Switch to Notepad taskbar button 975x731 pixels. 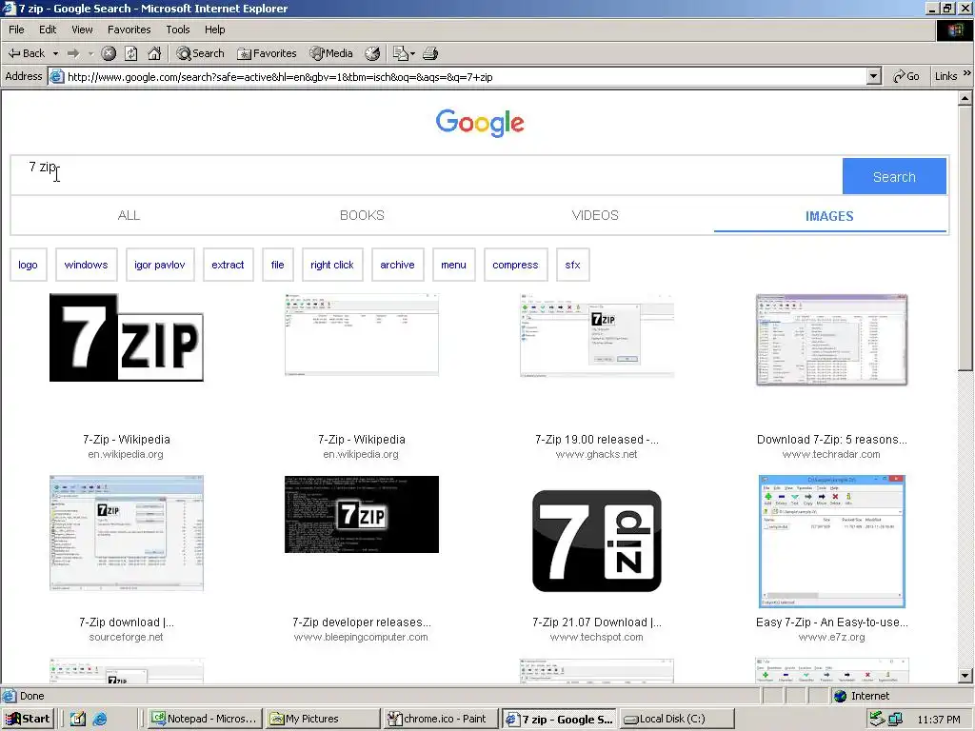(x=205, y=719)
